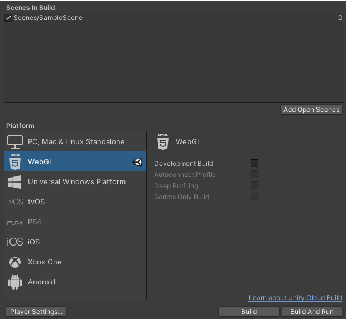346x319 pixels.
Task: Click the Platform section heading
Action: coord(20,126)
